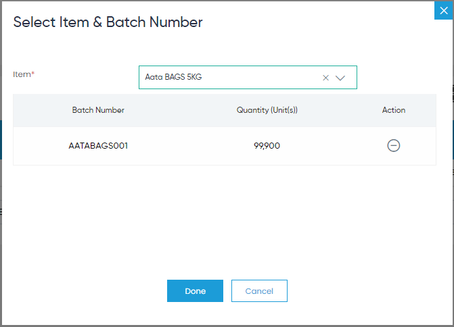Select the Action column header
The image size is (454, 327).
(x=394, y=110)
